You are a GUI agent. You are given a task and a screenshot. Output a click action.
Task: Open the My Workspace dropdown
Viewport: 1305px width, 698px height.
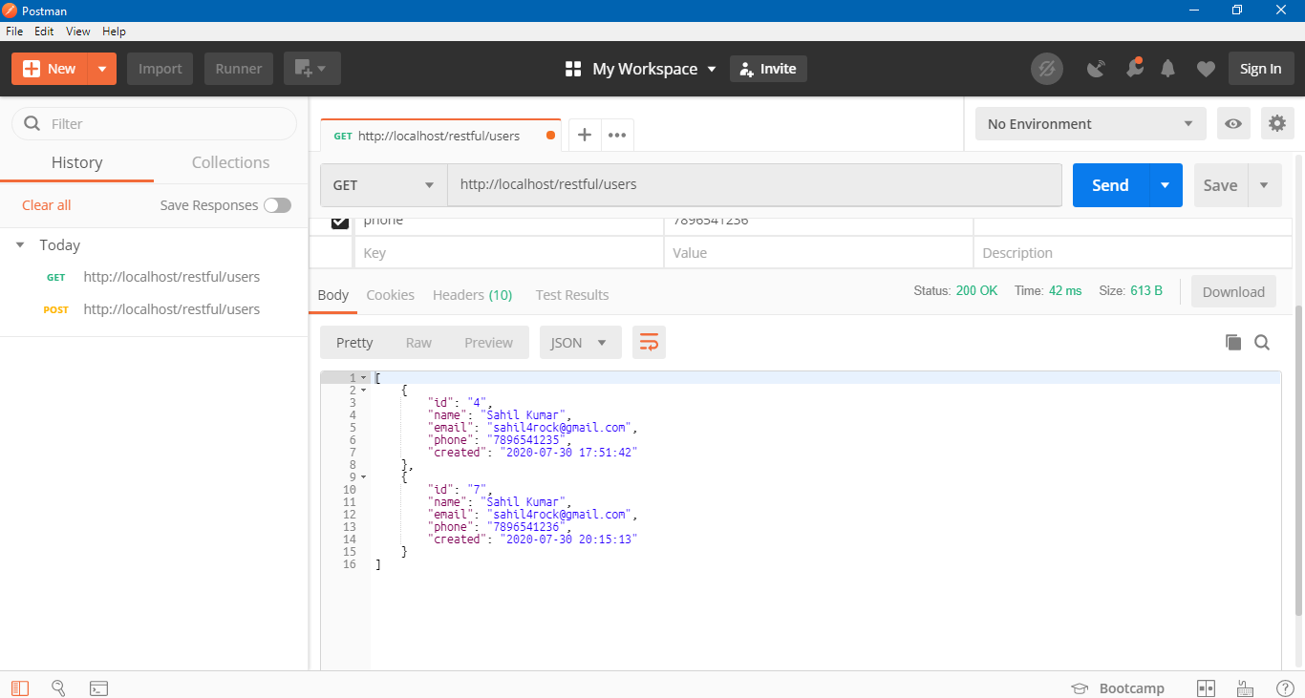[639, 68]
